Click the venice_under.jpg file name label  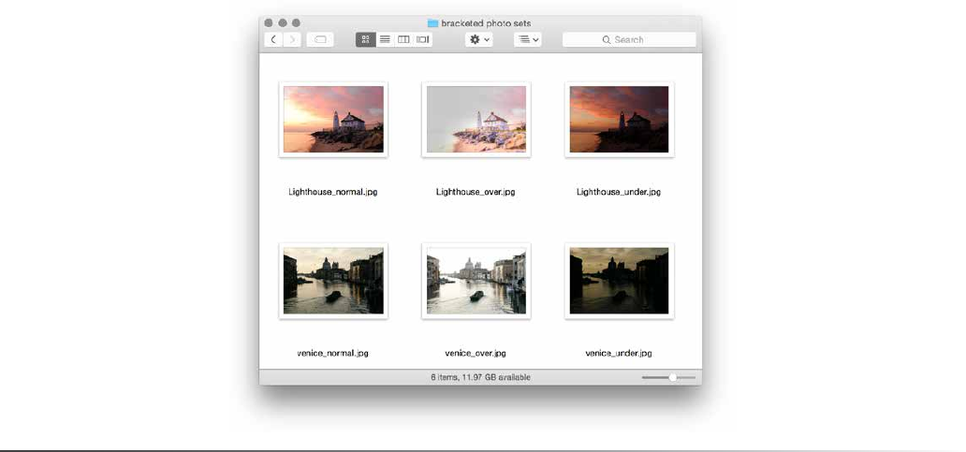tap(619, 354)
